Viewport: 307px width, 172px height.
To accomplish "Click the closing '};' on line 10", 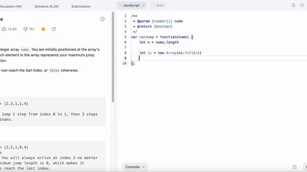I will coord(133,64).
